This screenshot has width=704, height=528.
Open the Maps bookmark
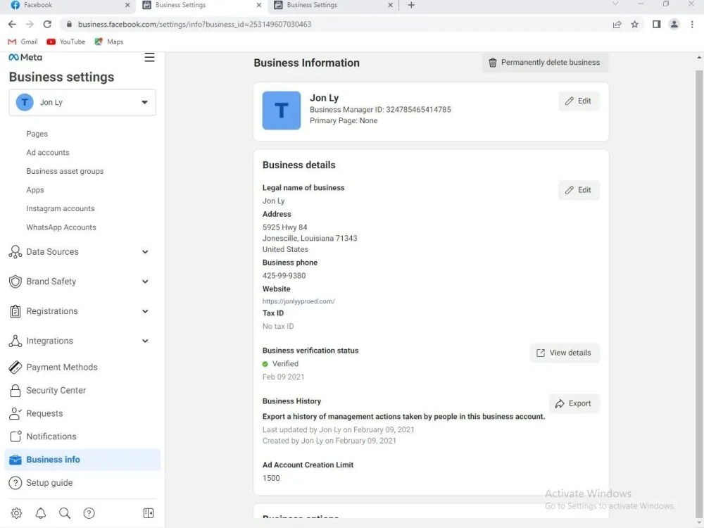108,42
